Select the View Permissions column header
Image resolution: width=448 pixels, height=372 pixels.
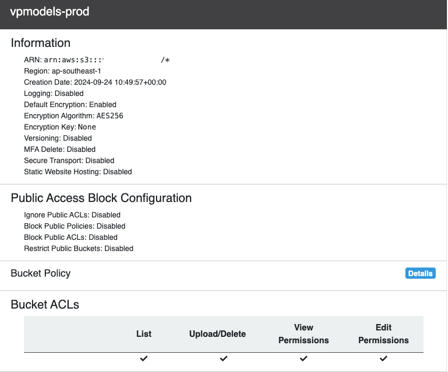(304, 334)
